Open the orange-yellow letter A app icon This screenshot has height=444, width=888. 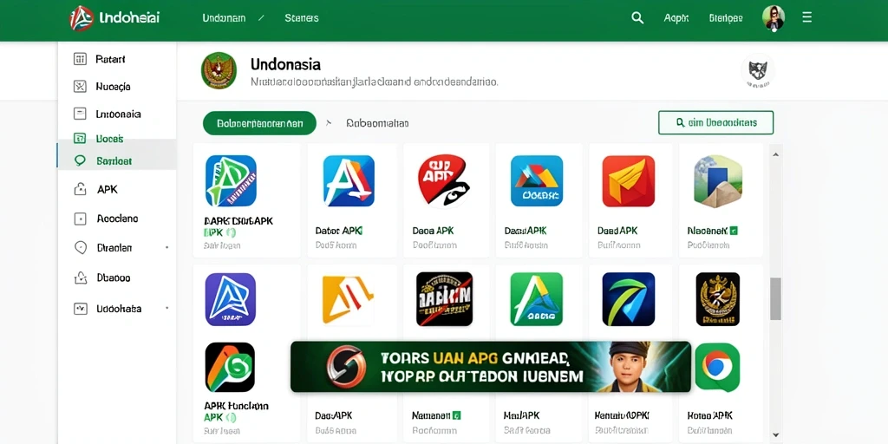click(347, 299)
